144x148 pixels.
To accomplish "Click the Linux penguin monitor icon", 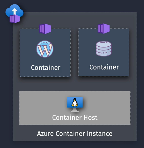I will tap(75, 104).
